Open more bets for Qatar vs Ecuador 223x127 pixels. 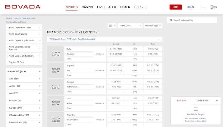99,54
